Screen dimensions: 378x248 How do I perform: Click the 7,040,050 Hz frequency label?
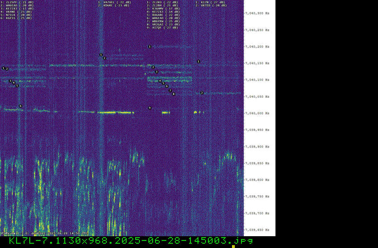[x=257, y=97]
